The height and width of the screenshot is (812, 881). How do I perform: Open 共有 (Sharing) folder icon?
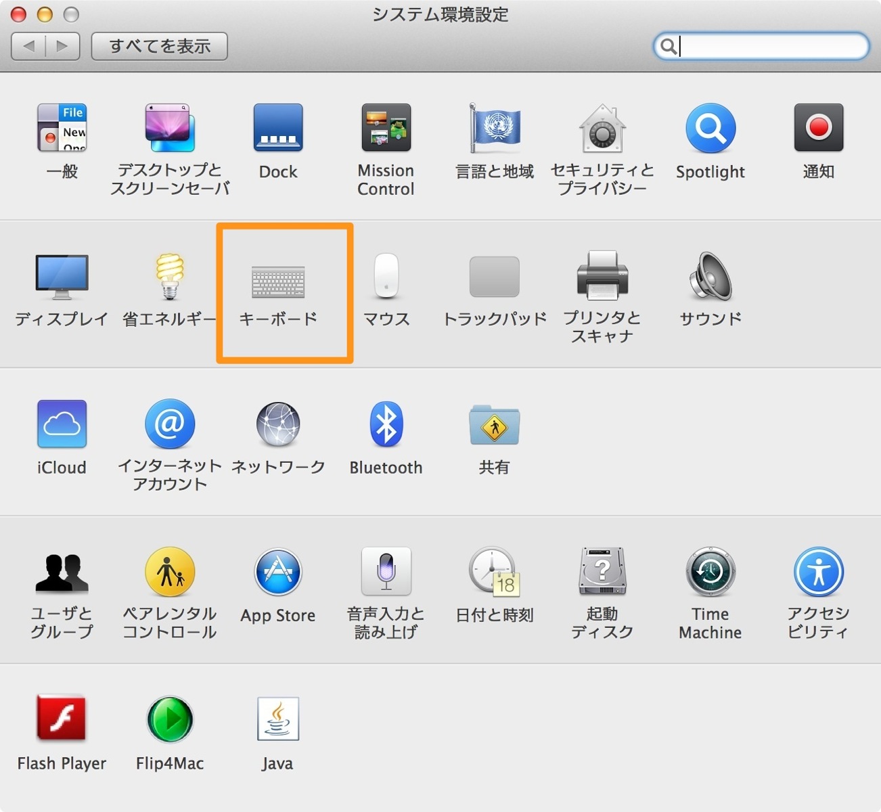click(495, 424)
